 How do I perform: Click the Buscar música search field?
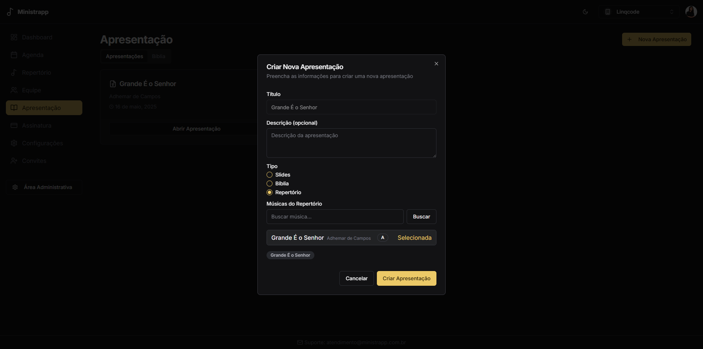pyautogui.click(x=335, y=217)
